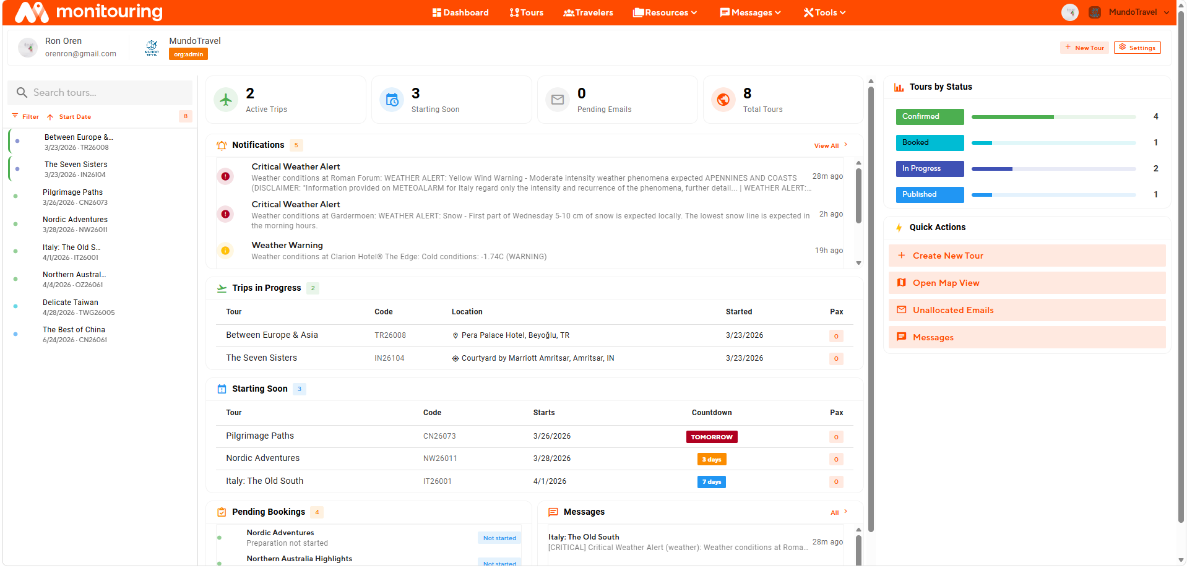This screenshot has height=568, width=1187.
Task: Click the Starting Soon calendar icon
Action: coord(392,100)
